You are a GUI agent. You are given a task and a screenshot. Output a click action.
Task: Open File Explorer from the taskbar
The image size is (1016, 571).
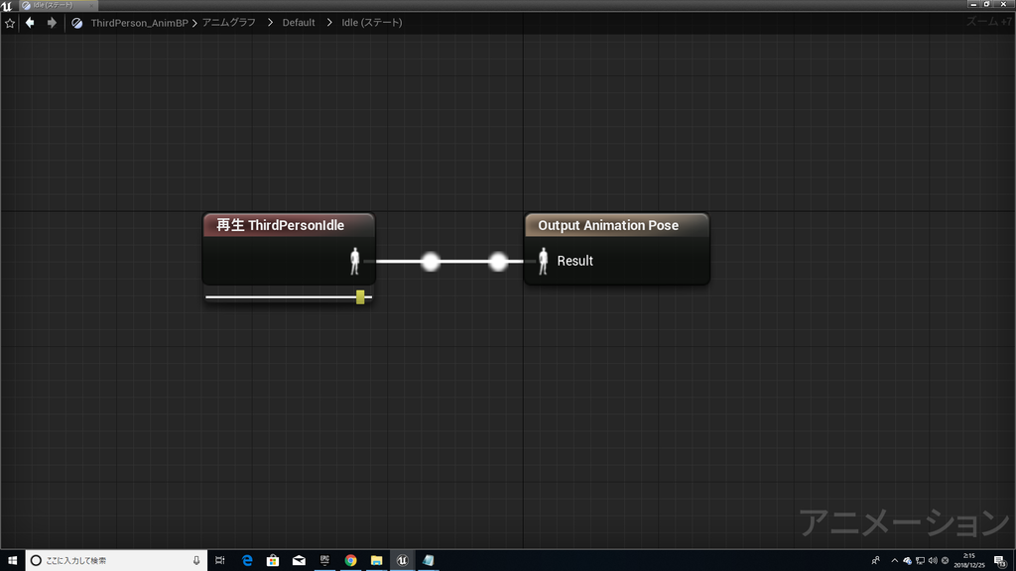(x=376, y=561)
